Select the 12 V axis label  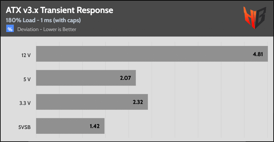pos(26,54)
